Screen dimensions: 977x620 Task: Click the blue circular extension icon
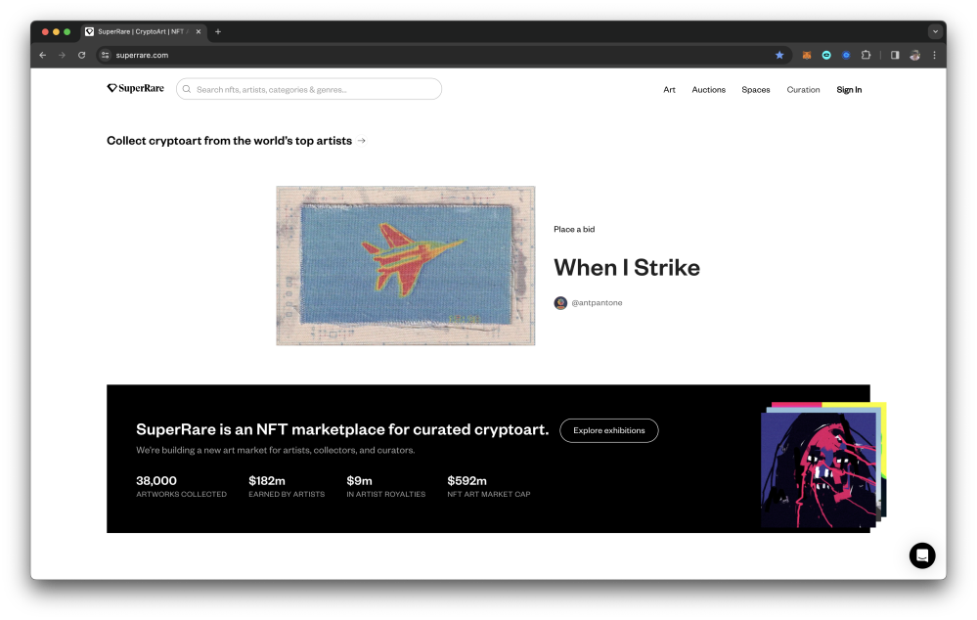pyautogui.click(x=846, y=55)
